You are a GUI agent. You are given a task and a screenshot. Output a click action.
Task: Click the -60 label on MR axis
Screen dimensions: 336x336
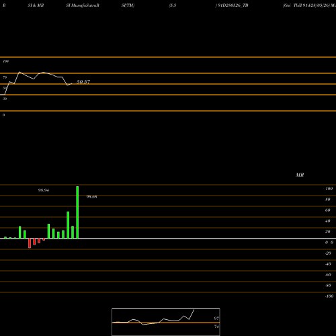tap(328, 275)
